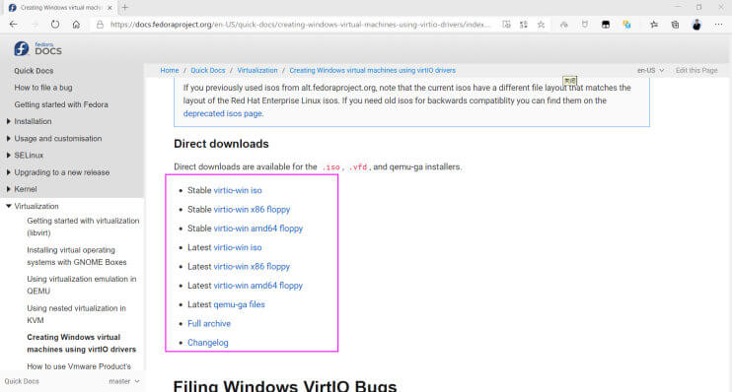Open Using nested virtualization in KVM

coord(76,314)
